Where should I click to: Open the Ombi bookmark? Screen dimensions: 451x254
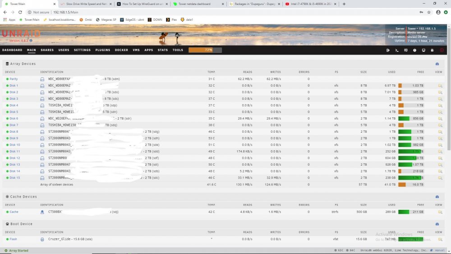coord(86,19)
